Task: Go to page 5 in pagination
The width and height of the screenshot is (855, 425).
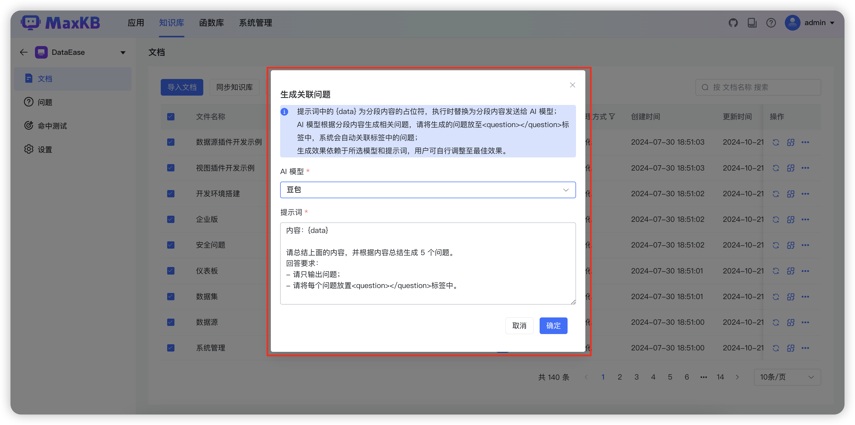Action: 670,377
